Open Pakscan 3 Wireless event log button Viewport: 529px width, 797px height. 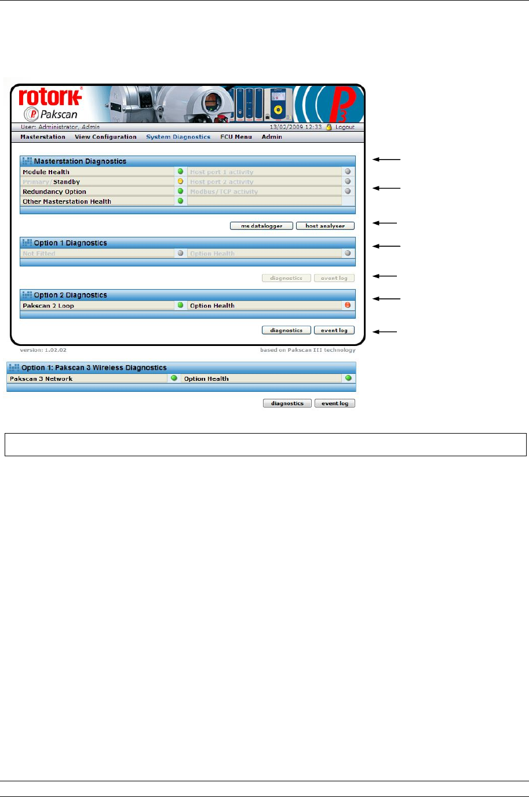click(335, 403)
